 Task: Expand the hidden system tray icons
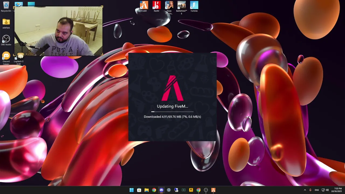click(305, 190)
